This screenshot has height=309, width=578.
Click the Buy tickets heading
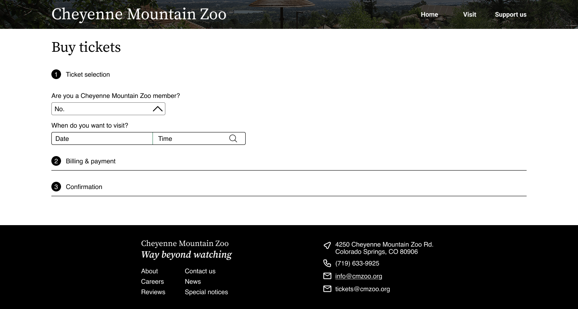[86, 47]
